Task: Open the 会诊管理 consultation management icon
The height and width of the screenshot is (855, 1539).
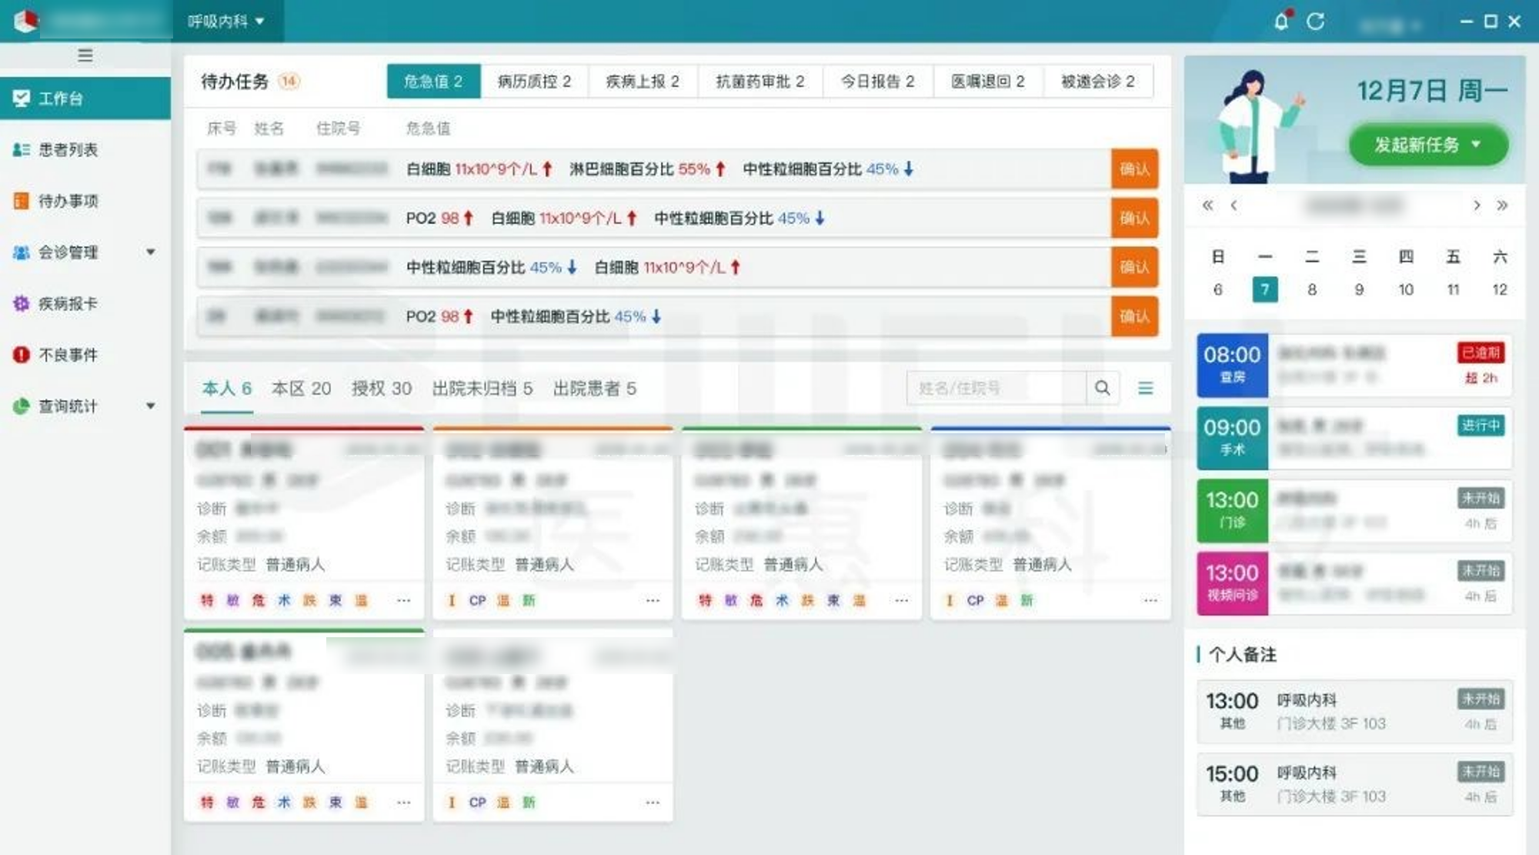Action: pyautogui.click(x=21, y=252)
